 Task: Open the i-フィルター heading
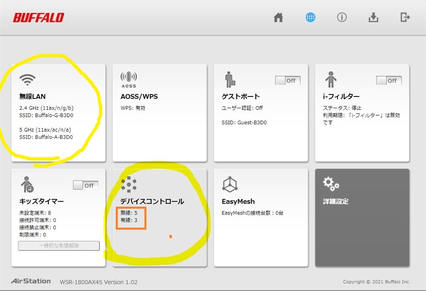pyautogui.click(x=341, y=96)
